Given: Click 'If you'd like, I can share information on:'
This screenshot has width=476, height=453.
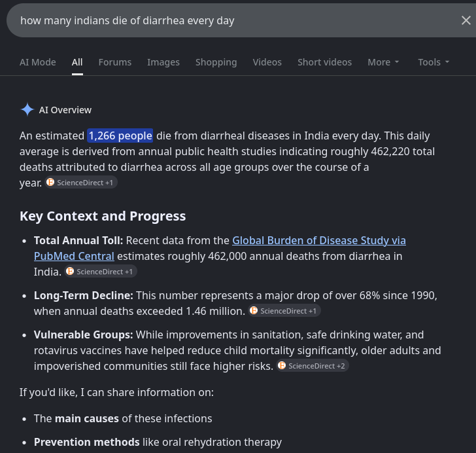Looking at the screenshot, I should tap(116, 393).
